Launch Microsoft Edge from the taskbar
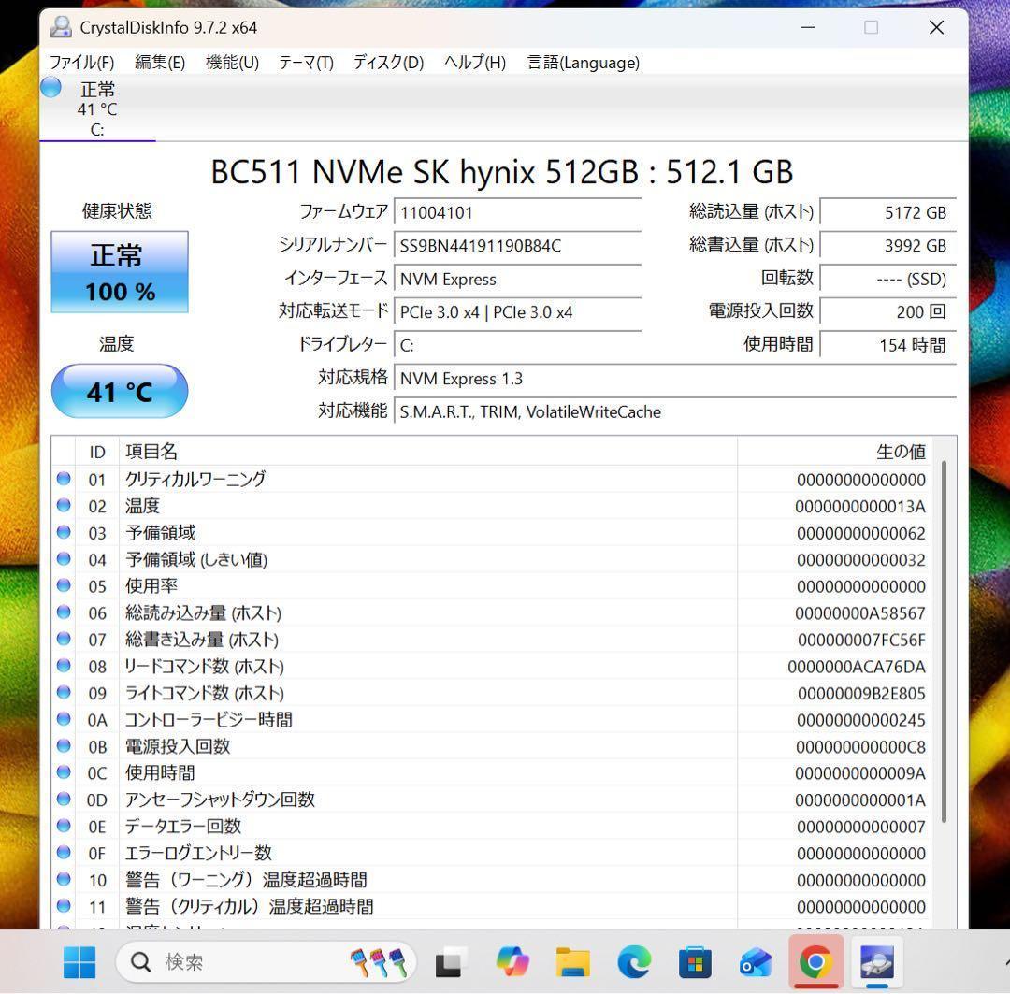Screen dimensions: 1010x994 pos(634,961)
